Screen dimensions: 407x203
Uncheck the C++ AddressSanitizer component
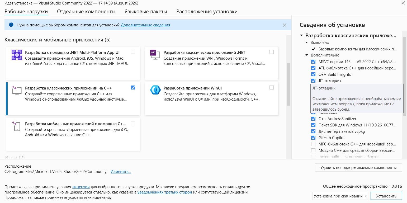pyautogui.click(x=313, y=119)
